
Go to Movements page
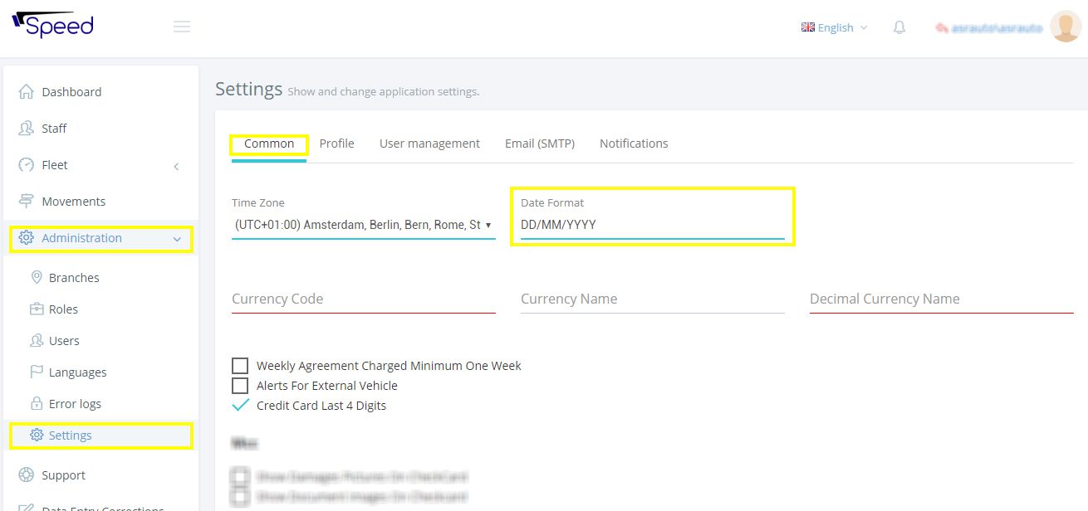click(73, 202)
